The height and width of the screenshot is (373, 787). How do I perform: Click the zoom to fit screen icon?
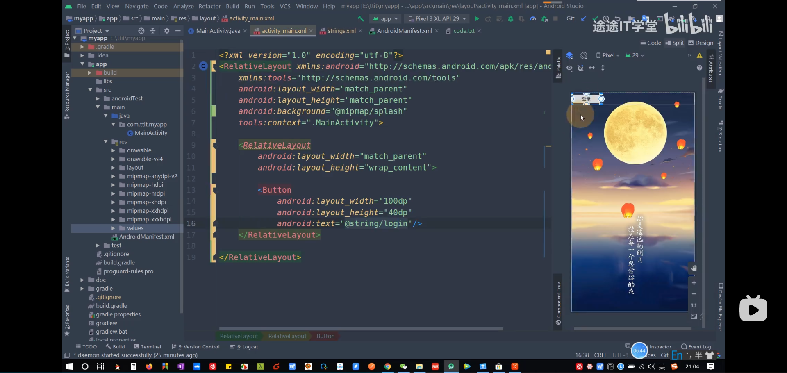coord(694,316)
